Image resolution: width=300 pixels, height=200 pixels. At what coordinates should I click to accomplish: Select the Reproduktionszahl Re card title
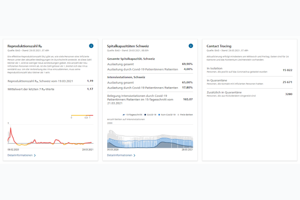click(25, 46)
